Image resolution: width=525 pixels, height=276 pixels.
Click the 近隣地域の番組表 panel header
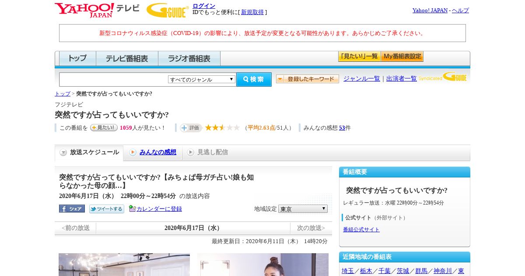pos(405,257)
